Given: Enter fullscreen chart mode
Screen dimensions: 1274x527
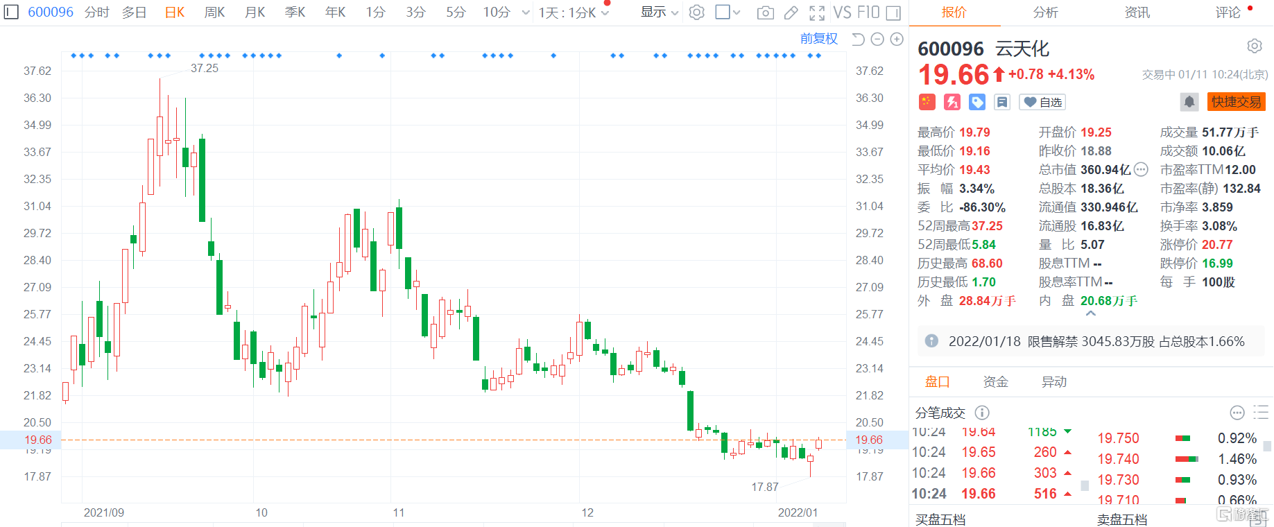Looking at the screenshot, I should click(x=817, y=12).
